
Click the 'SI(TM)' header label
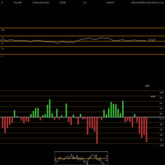tap(63, 3)
